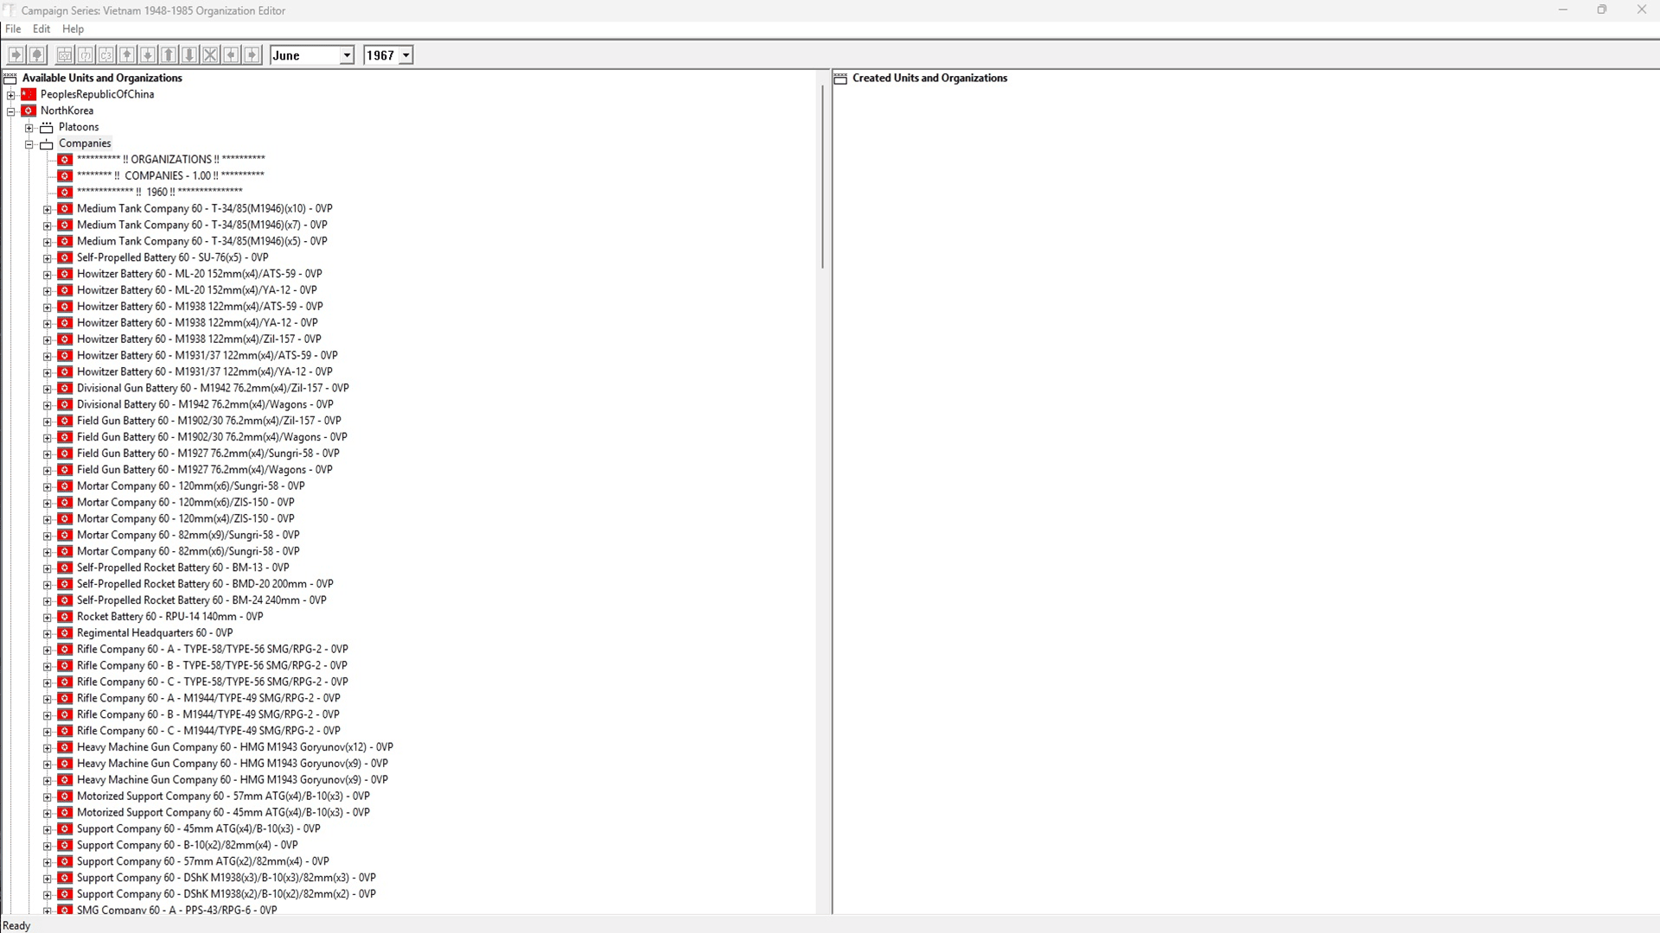Click the Platoons folder icon
This screenshot has height=933, width=1660.
(x=47, y=127)
